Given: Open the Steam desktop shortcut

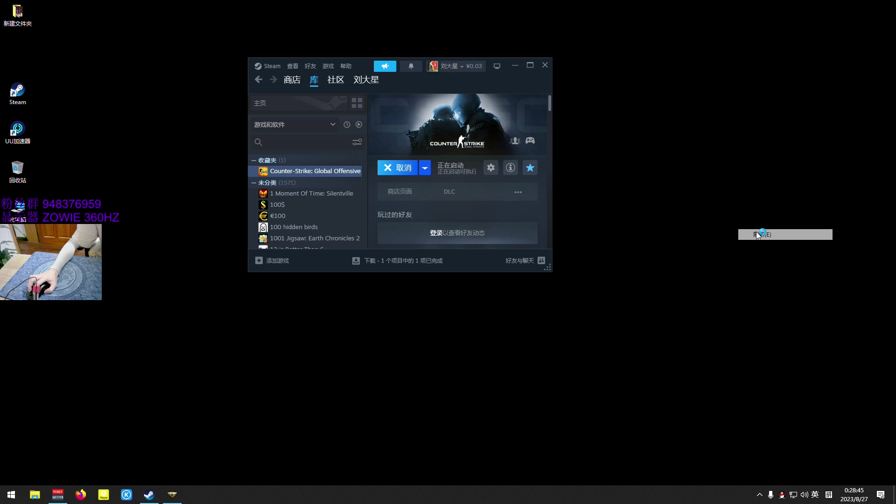Looking at the screenshot, I should point(18,94).
